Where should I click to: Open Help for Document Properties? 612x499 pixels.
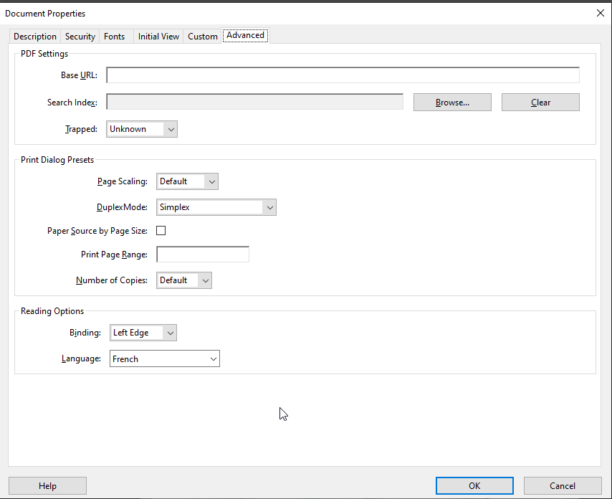click(47, 486)
